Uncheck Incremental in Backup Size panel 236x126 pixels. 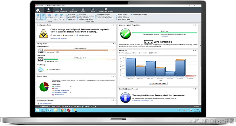[139, 53]
